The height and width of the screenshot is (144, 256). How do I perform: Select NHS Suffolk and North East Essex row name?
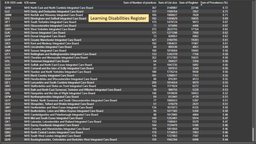tap(58, 65)
